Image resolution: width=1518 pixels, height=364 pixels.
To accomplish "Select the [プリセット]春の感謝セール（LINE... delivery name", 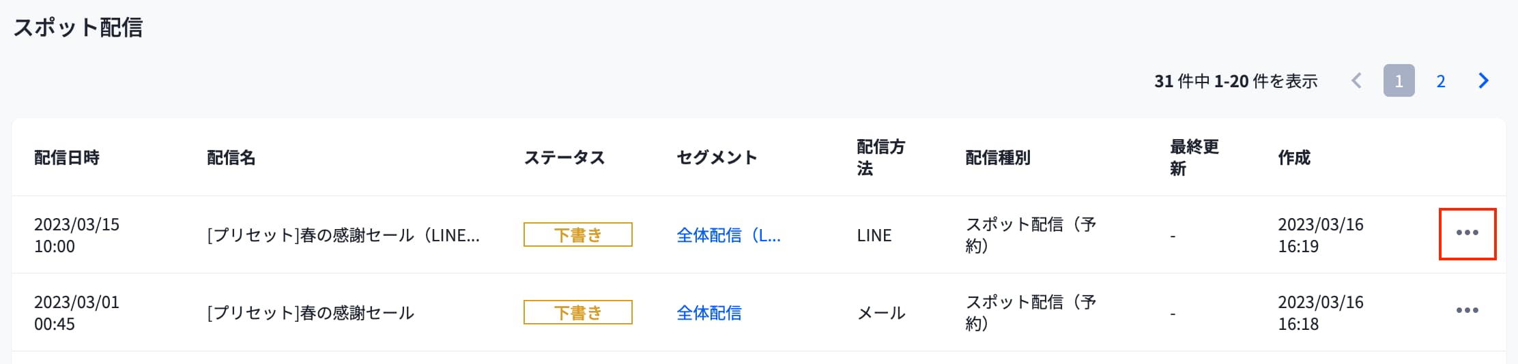I will point(343,235).
